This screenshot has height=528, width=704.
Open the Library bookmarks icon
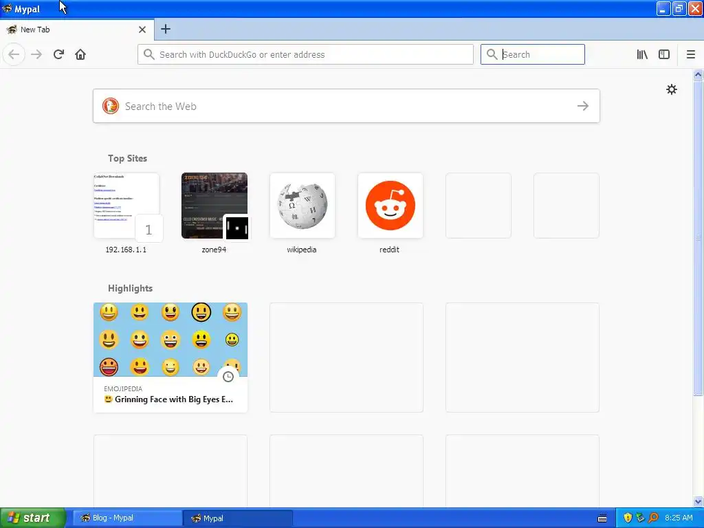[642, 54]
